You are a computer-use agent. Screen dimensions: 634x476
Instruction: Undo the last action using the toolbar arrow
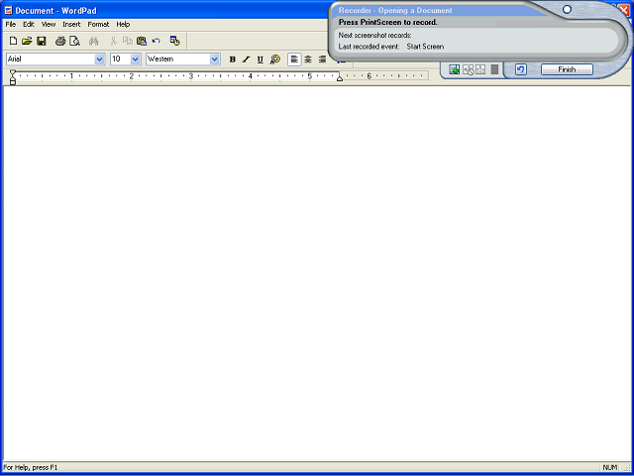(157, 41)
